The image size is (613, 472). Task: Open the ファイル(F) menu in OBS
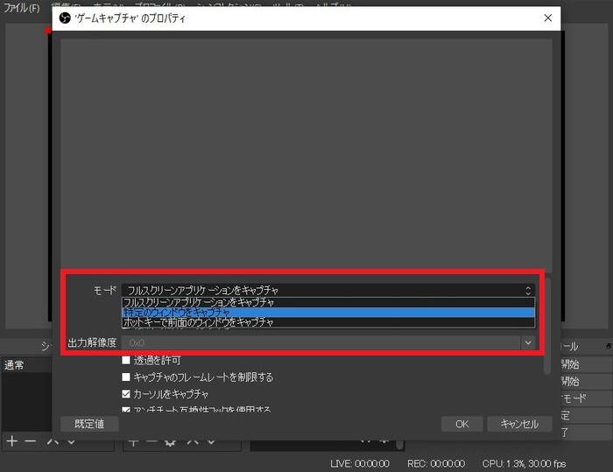pyautogui.click(x=22, y=8)
